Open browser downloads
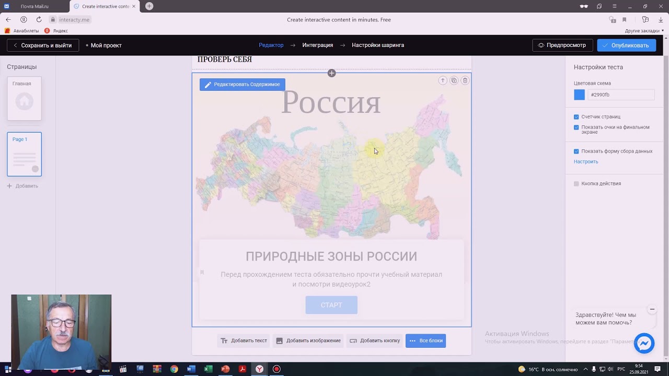The width and height of the screenshot is (669, 376). 661,20
